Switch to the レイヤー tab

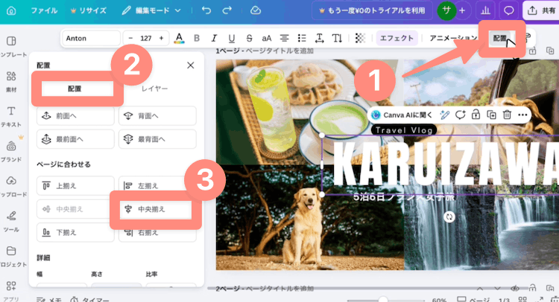[154, 89]
